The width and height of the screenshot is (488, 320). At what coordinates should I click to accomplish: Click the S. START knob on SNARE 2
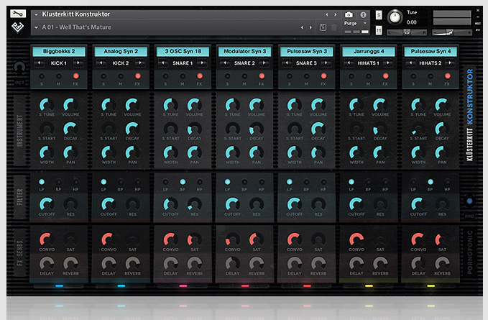coord(232,129)
